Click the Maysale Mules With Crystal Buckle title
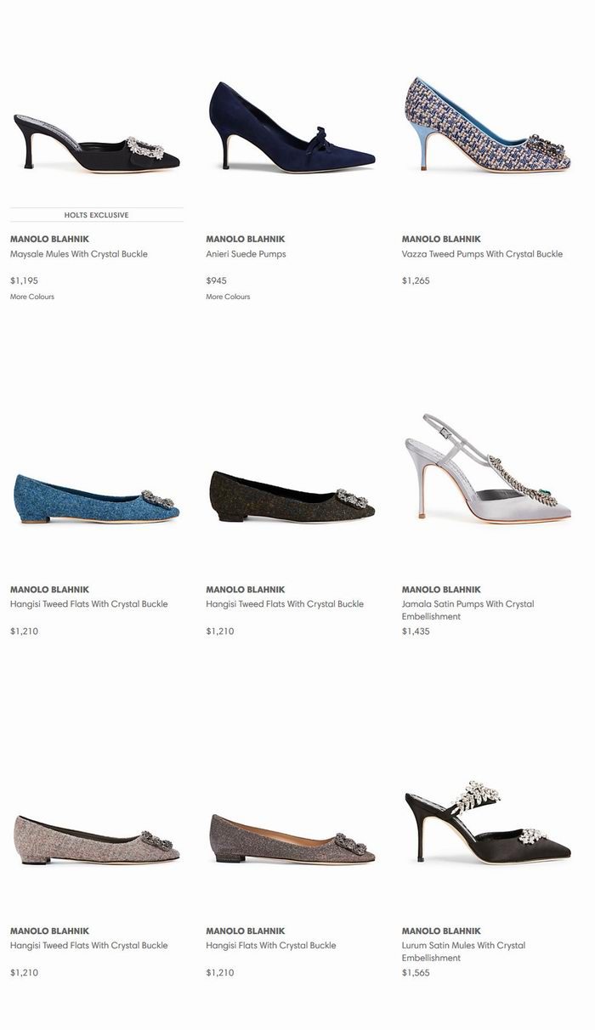595x1030 pixels. [x=79, y=254]
